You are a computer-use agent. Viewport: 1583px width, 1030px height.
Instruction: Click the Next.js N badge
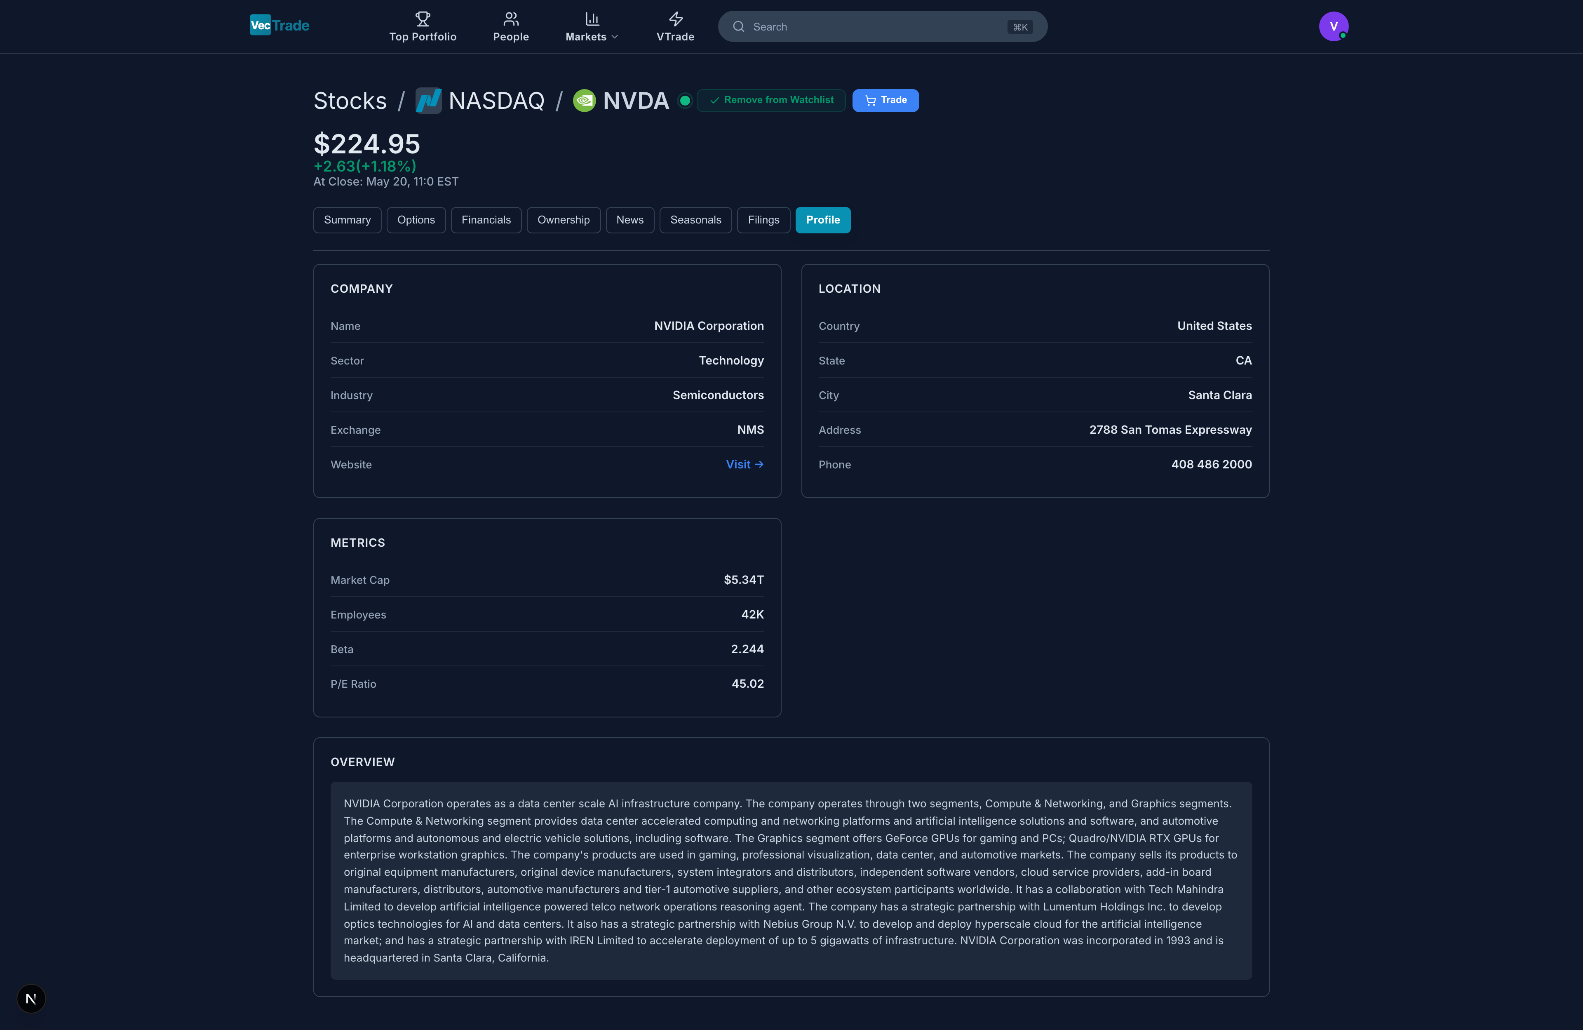(31, 998)
